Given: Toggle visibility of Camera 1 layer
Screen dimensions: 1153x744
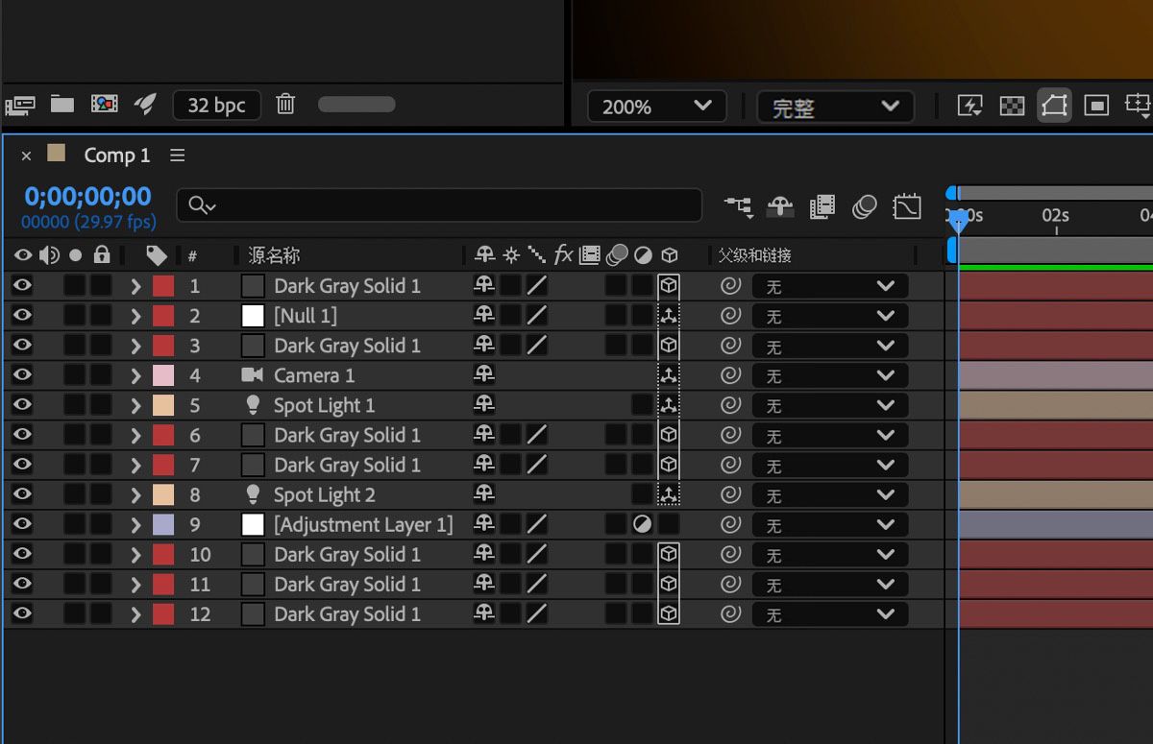Looking at the screenshot, I should [22, 374].
